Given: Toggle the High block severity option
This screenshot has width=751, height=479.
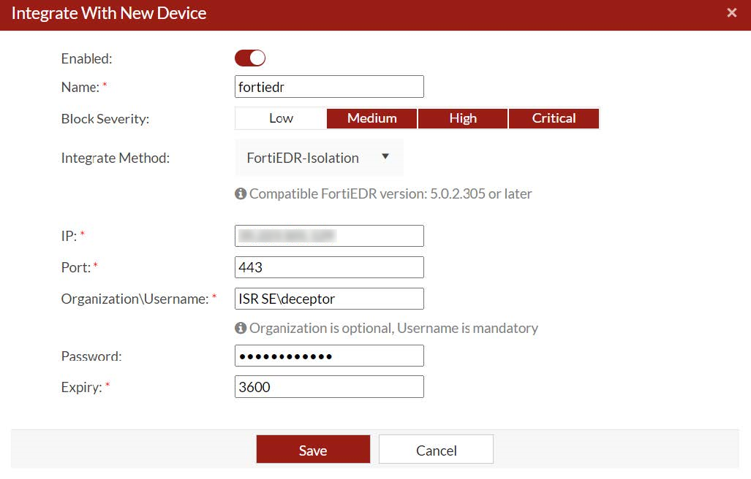Looking at the screenshot, I should coord(462,118).
